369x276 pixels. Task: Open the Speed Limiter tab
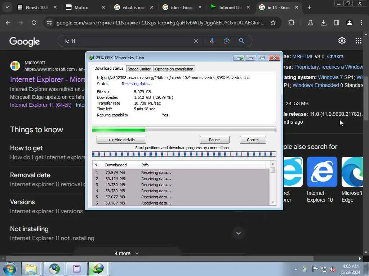coord(139,69)
